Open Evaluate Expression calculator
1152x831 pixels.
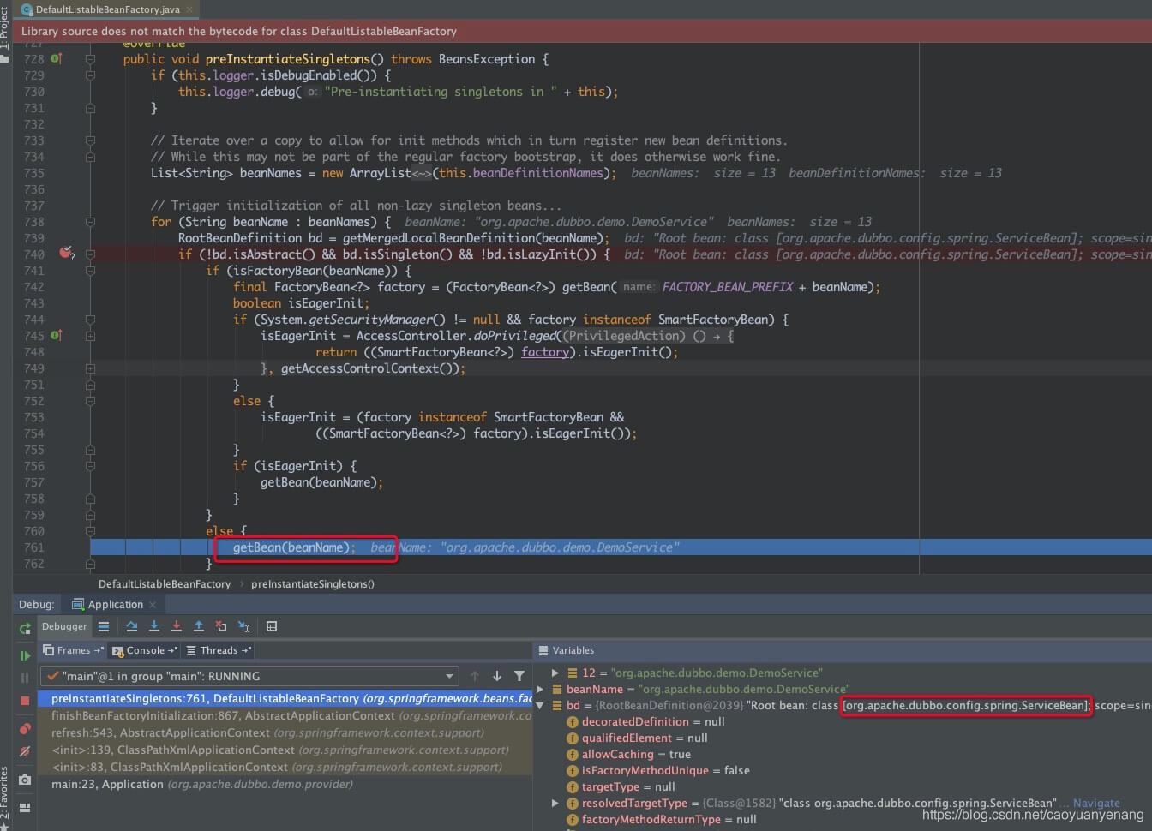coord(272,626)
